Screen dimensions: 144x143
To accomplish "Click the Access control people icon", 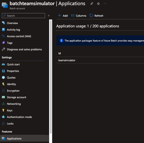I will pos(3,36).
